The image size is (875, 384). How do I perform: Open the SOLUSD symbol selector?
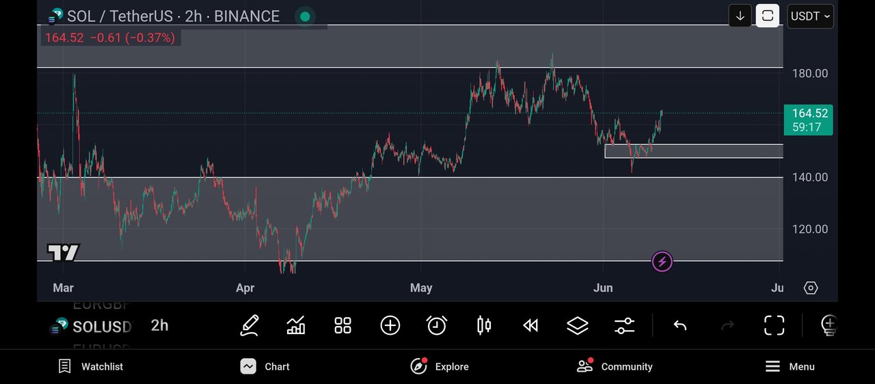tap(91, 327)
